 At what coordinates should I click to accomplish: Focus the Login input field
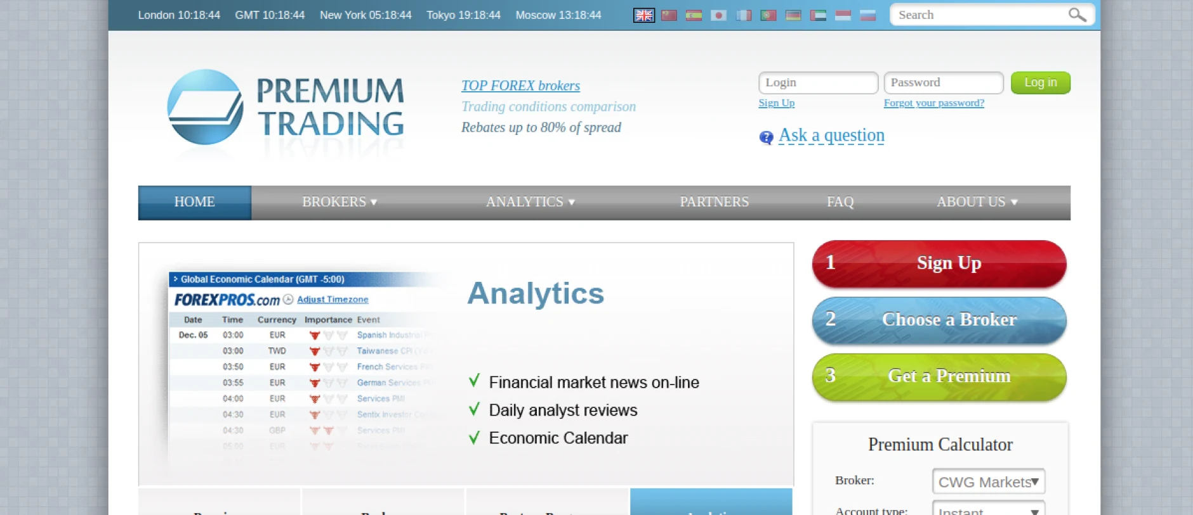pos(818,83)
